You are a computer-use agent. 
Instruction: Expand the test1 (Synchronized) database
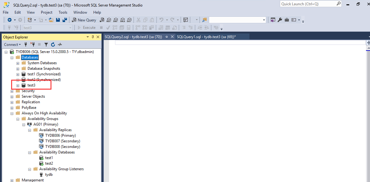18,74
